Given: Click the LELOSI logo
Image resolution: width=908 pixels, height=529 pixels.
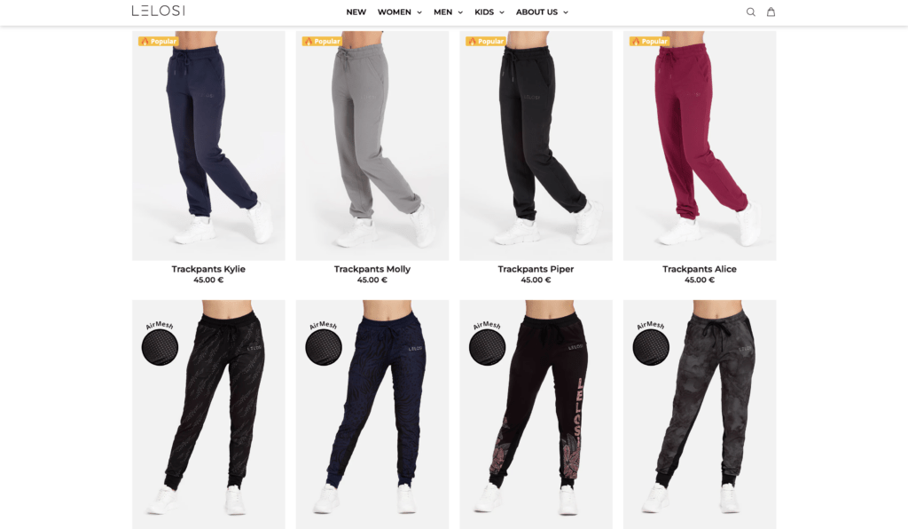Looking at the screenshot, I should point(158,11).
